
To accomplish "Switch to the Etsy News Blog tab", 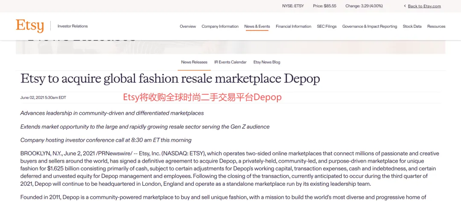I will pos(267,62).
